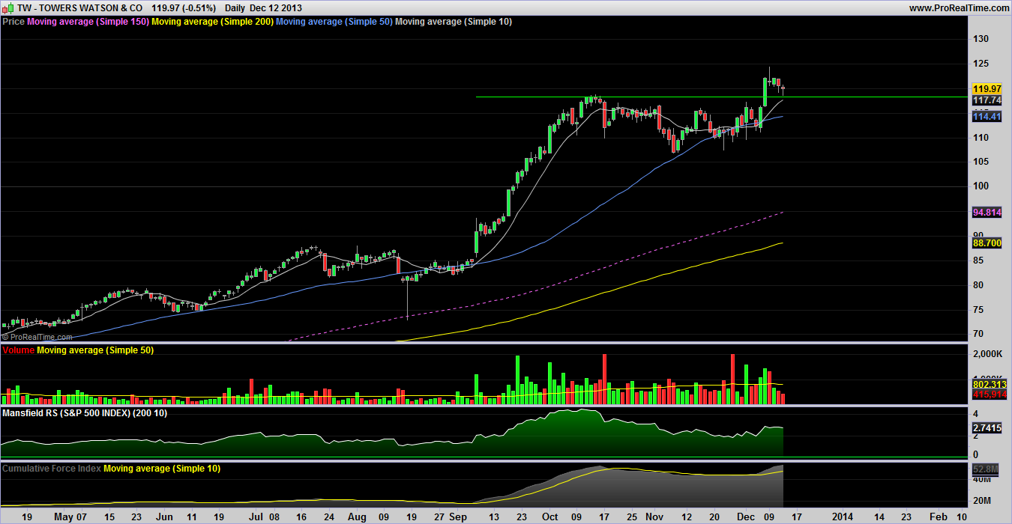The width and height of the screenshot is (1012, 524).
Task: Open the www.ProRealTime.com link
Action: 960,8
